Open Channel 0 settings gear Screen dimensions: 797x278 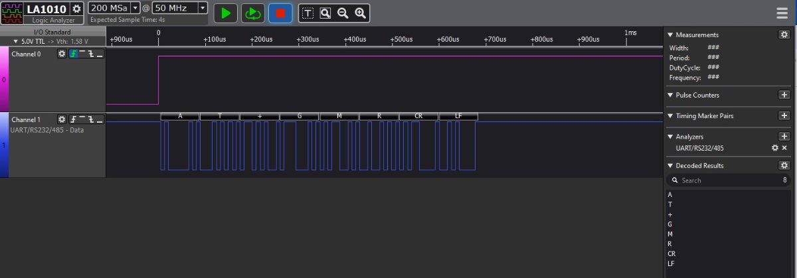pyautogui.click(x=62, y=54)
